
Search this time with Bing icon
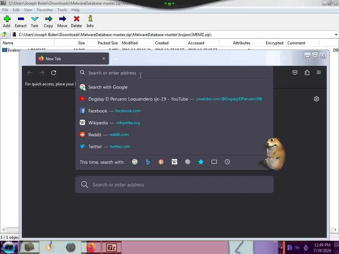148,162
